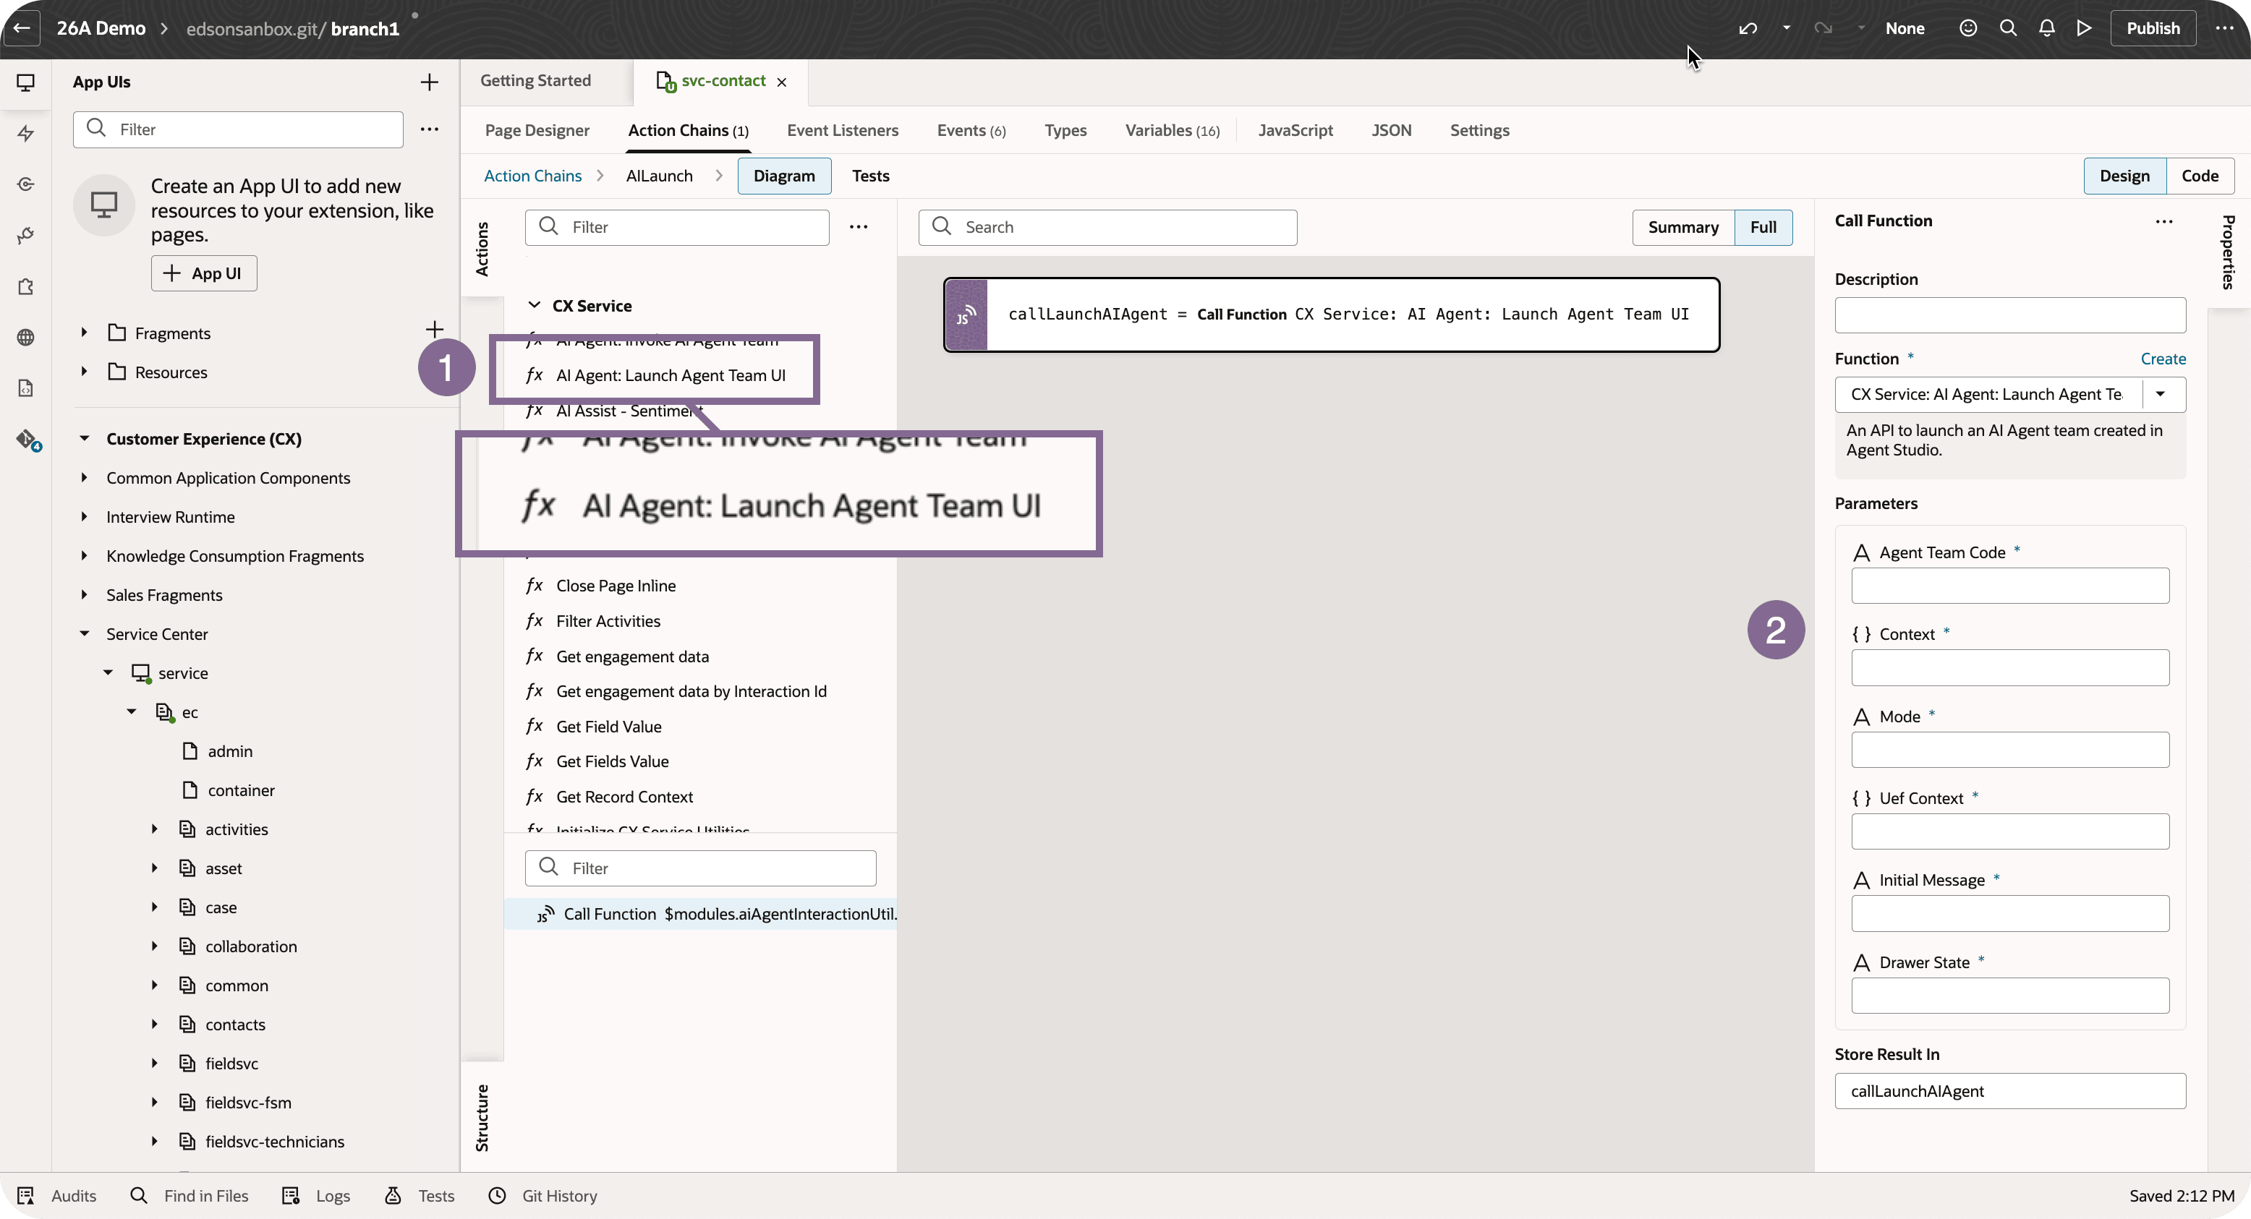Screen dimensions: 2251x1219
Task: Switch to Event Listeners tab
Action: point(843,130)
